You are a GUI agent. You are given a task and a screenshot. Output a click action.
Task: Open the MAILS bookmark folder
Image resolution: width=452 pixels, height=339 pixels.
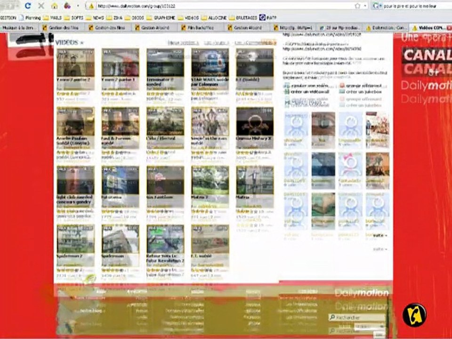(52, 18)
